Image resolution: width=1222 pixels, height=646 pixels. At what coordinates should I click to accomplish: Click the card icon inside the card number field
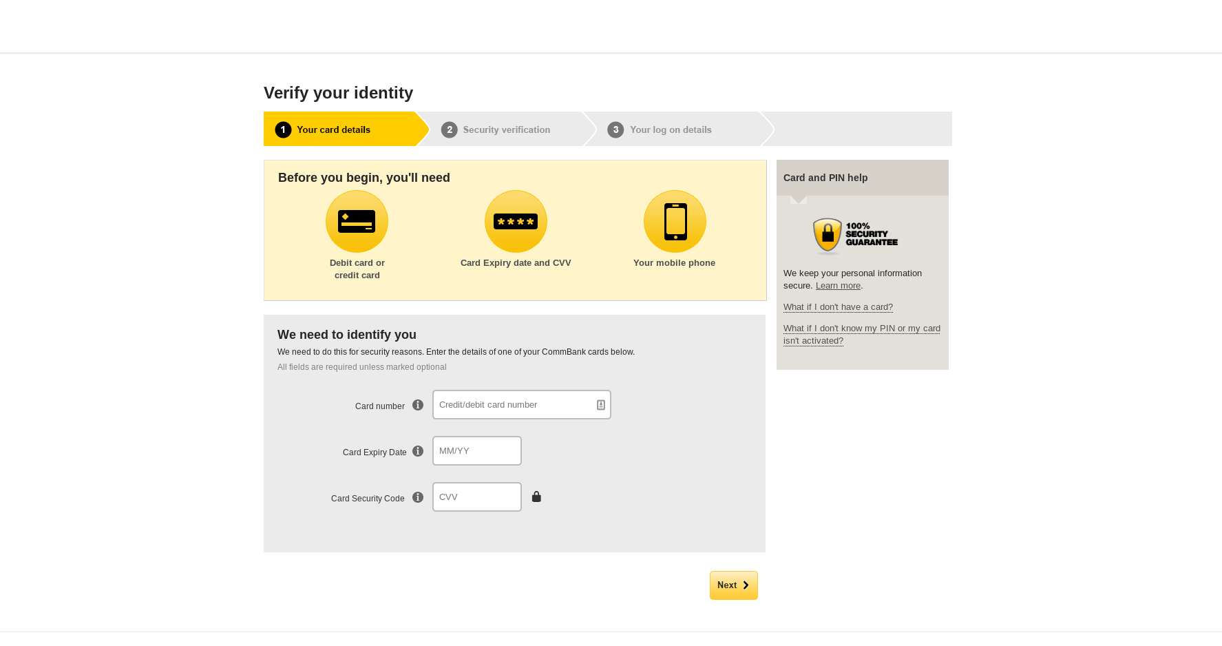click(600, 404)
